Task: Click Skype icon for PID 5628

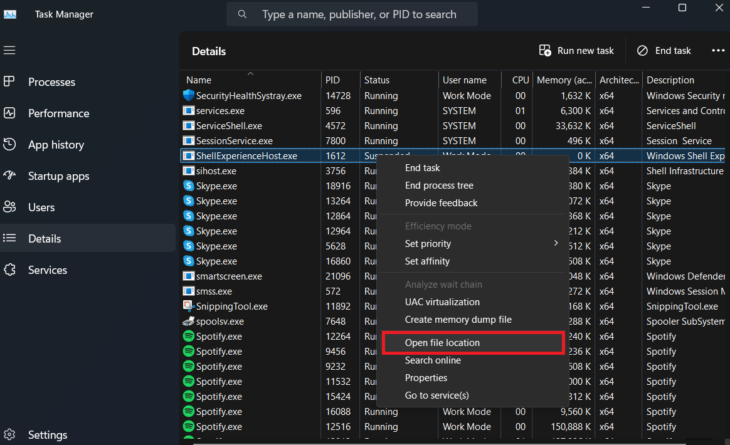Action: click(x=189, y=246)
